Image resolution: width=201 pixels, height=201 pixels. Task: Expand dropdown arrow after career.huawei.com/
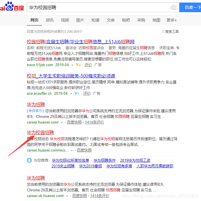click(62, 123)
